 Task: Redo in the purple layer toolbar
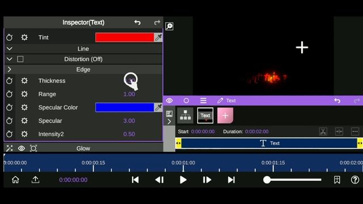357,101
